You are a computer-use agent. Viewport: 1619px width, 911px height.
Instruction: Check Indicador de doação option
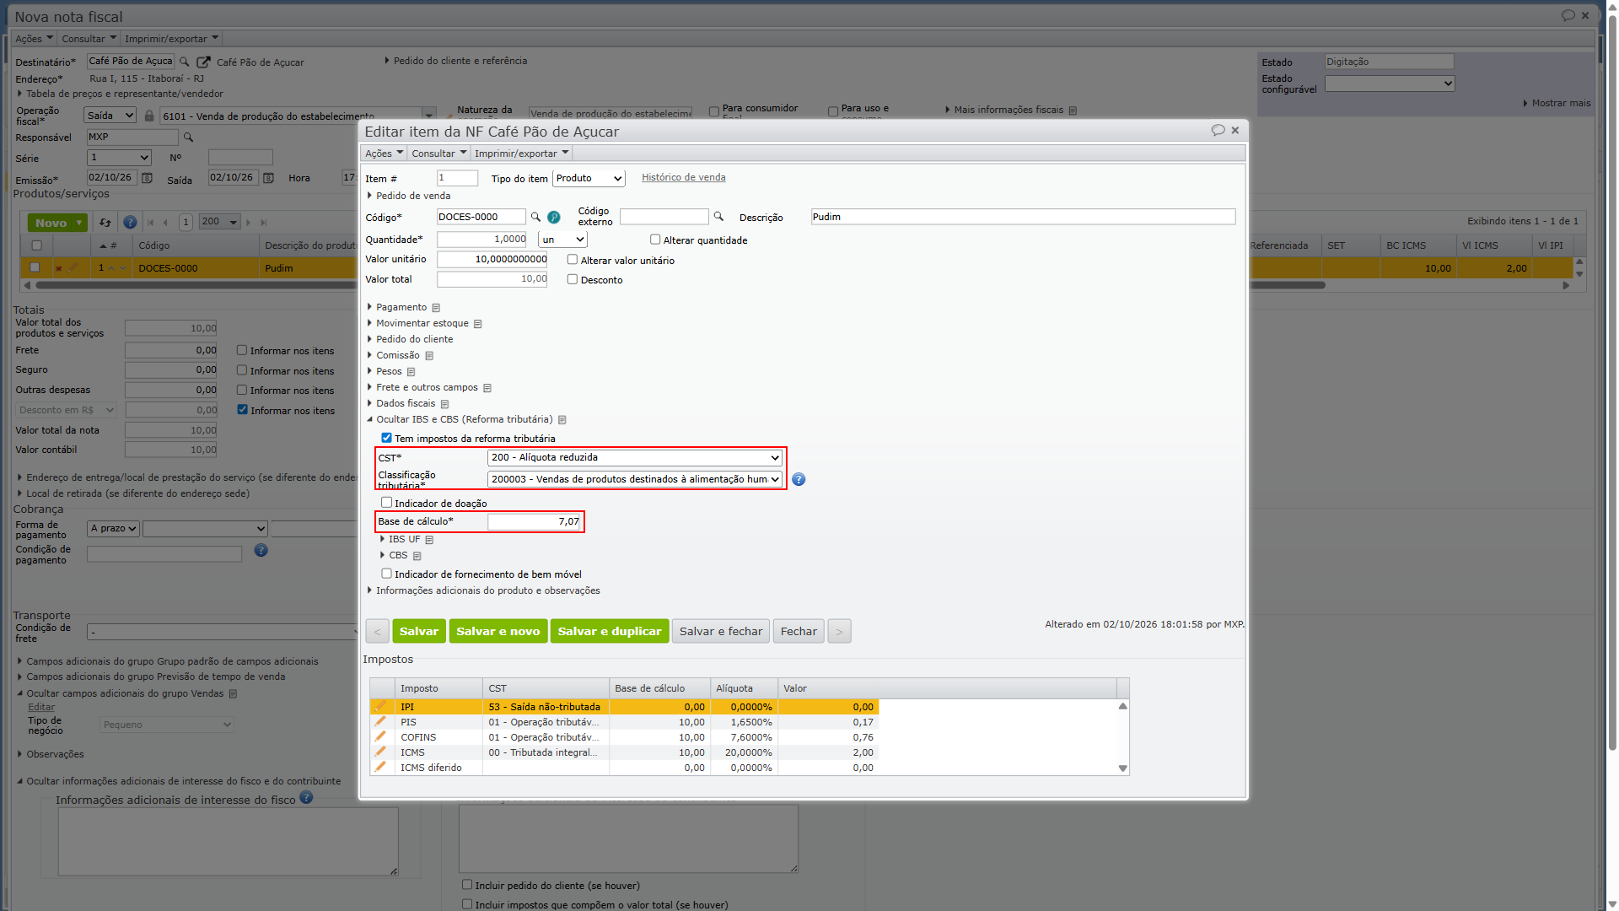[386, 503]
